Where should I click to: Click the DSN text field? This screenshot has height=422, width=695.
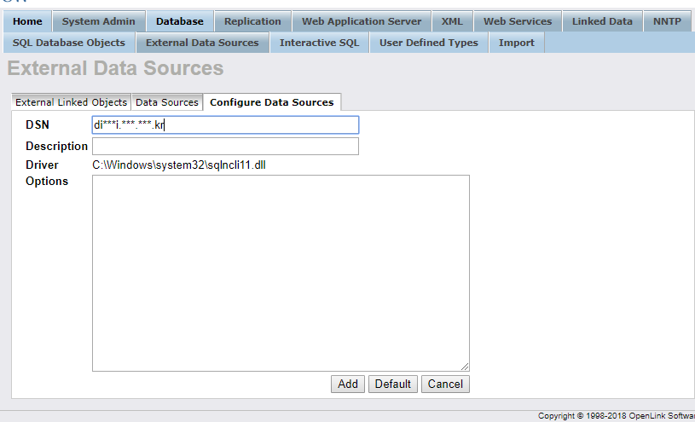225,125
